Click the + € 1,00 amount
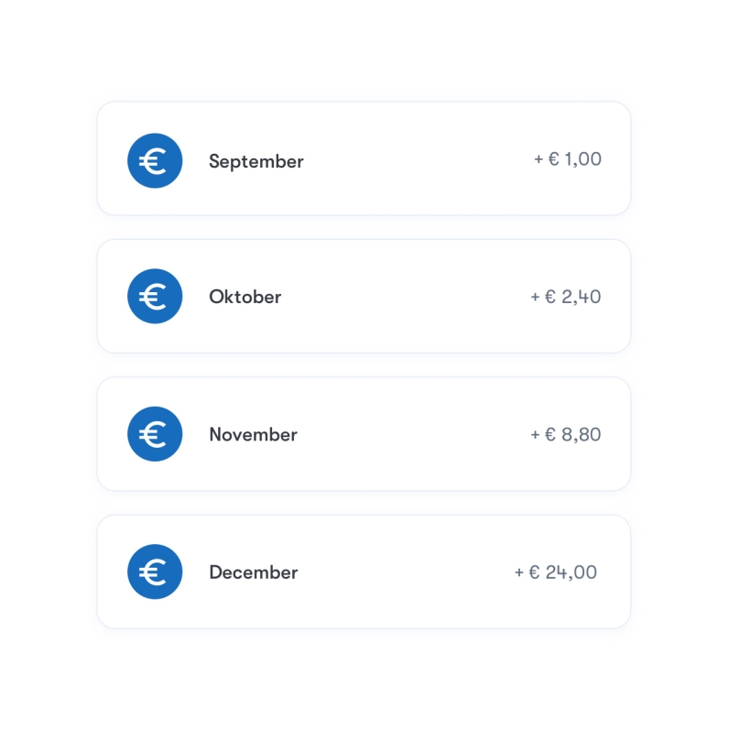The height and width of the screenshot is (729, 729). [x=568, y=159]
